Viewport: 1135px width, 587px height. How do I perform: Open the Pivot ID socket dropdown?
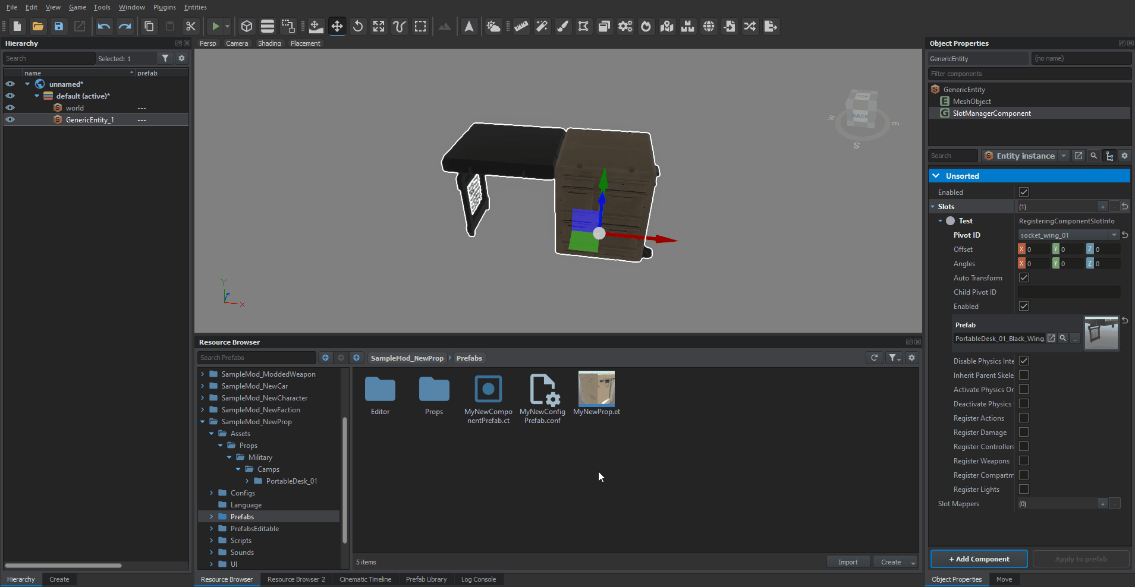click(1114, 235)
